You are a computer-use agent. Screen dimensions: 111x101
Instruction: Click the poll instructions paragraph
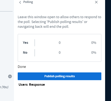60,22
